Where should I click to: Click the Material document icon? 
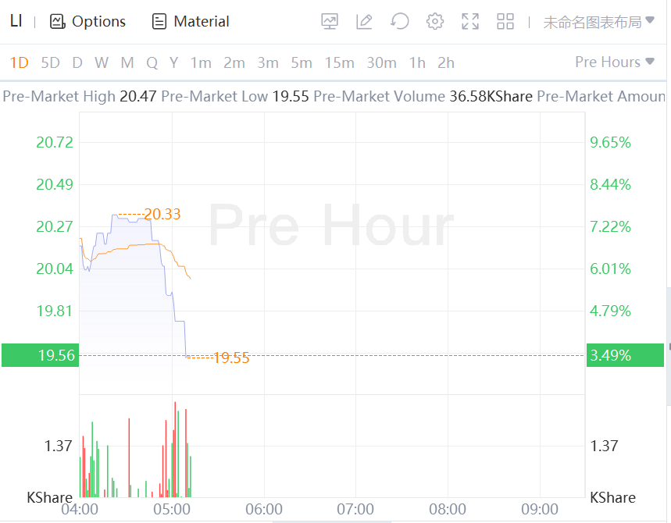[159, 22]
